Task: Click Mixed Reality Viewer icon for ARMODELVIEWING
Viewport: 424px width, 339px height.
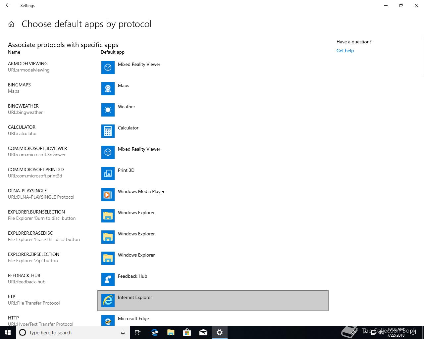Action: 108,68
